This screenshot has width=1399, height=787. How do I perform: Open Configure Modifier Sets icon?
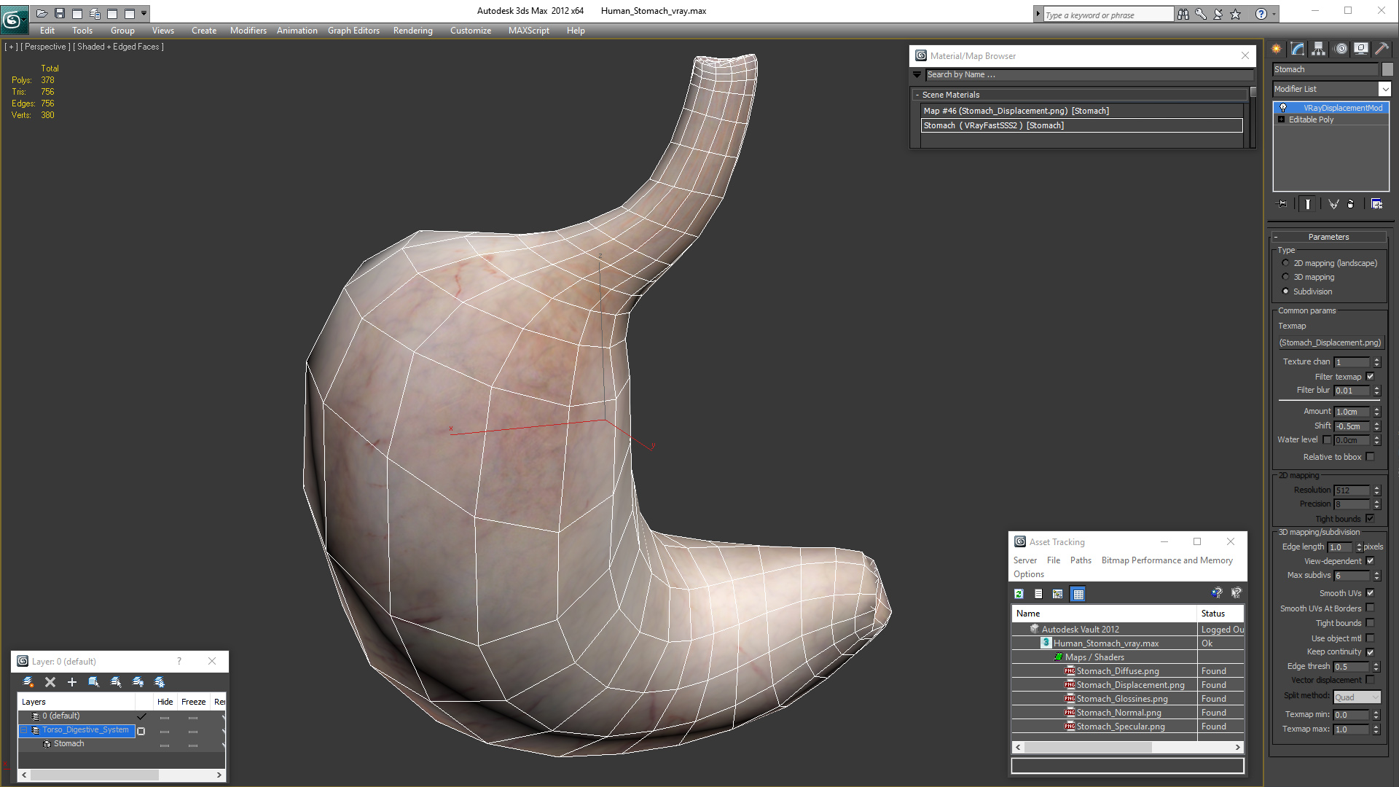[x=1376, y=204]
